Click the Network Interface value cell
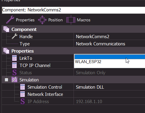Image resolution: width=145 pixels, height=113 pixels. click(x=109, y=94)
